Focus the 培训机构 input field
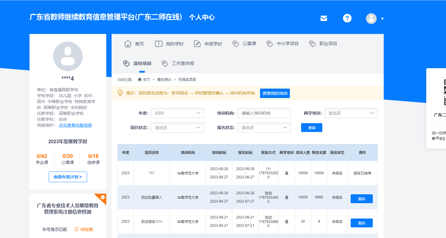The image size is (446, 238). [264, 113]
